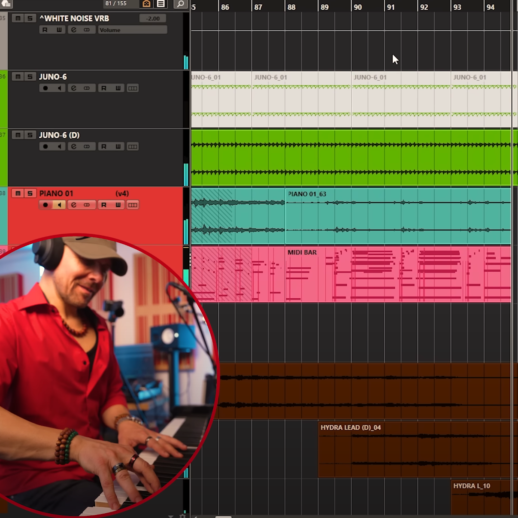Open the Volume automation parameter dropdown
The image size is (518, 518).
click(133, 30)
